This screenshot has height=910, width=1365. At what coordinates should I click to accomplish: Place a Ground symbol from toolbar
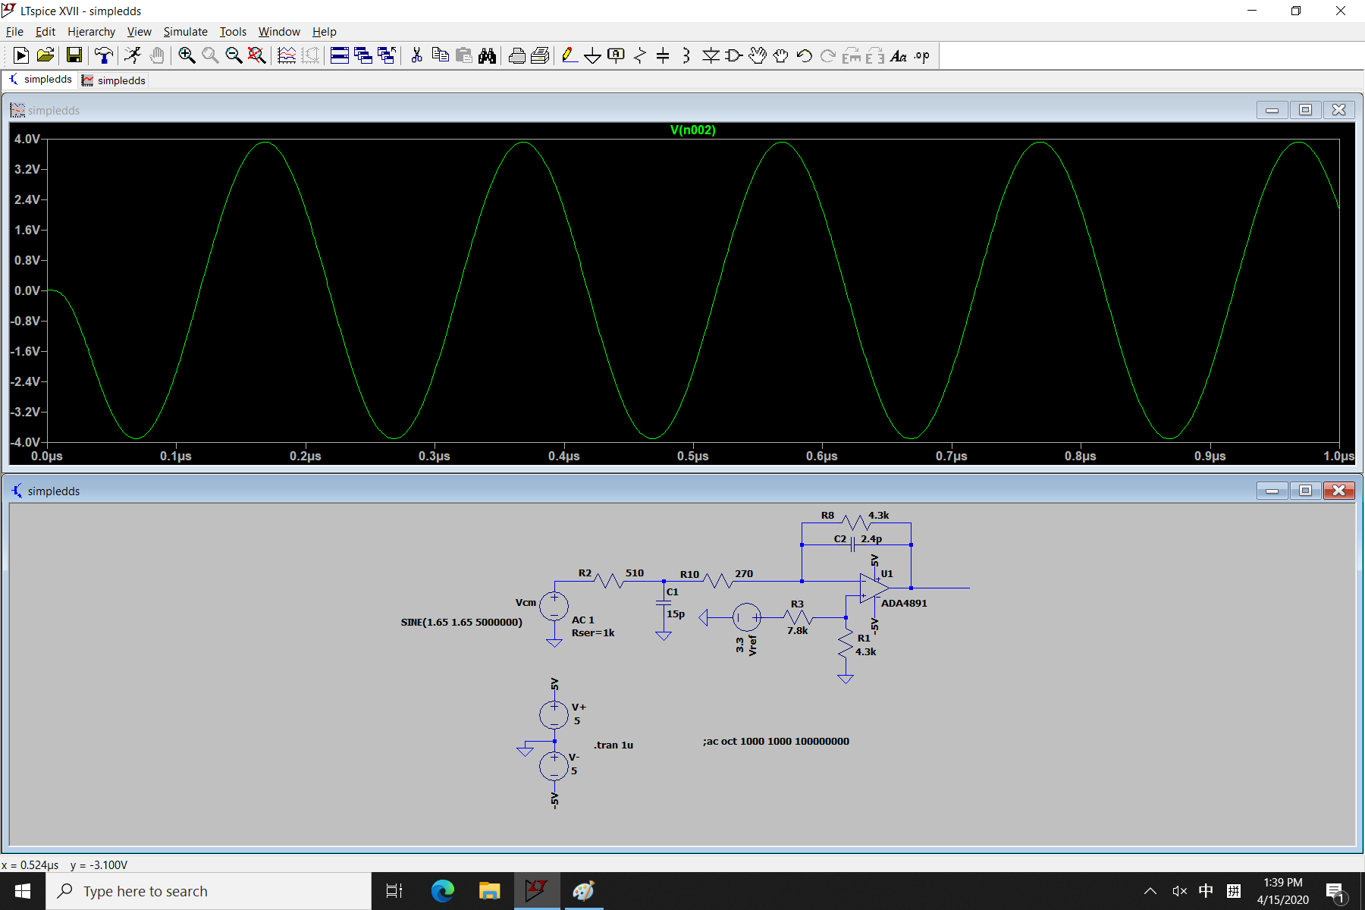click(593, 55)
